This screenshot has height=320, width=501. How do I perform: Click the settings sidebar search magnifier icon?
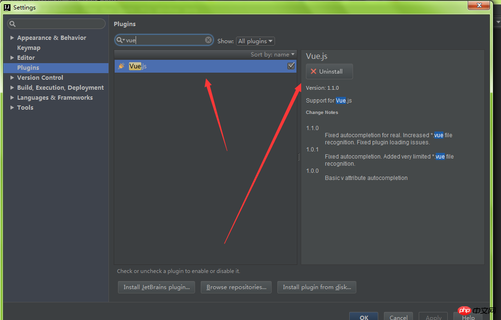(x=12, y=24)
